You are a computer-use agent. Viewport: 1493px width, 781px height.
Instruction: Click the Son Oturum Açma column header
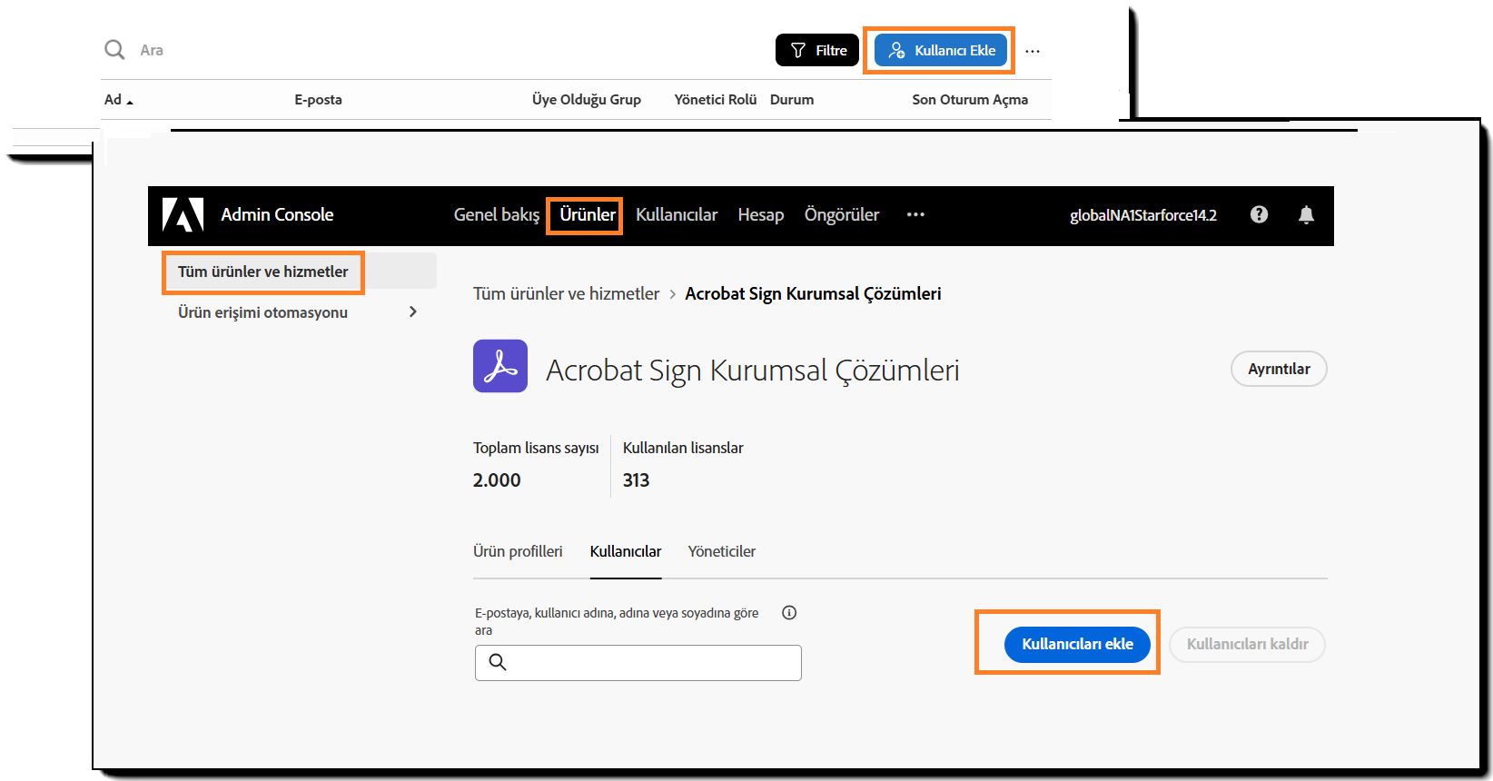click(x=970, y=100)
